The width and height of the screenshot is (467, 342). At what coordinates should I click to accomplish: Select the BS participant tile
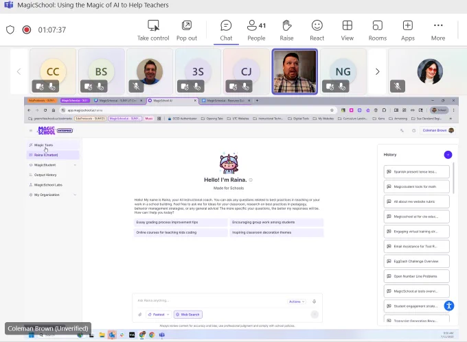101,71
